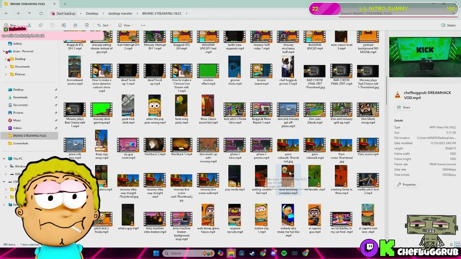This screenshot has height=259, width=461.
Task: Refresh the folder view
Action: coord(41,13)
